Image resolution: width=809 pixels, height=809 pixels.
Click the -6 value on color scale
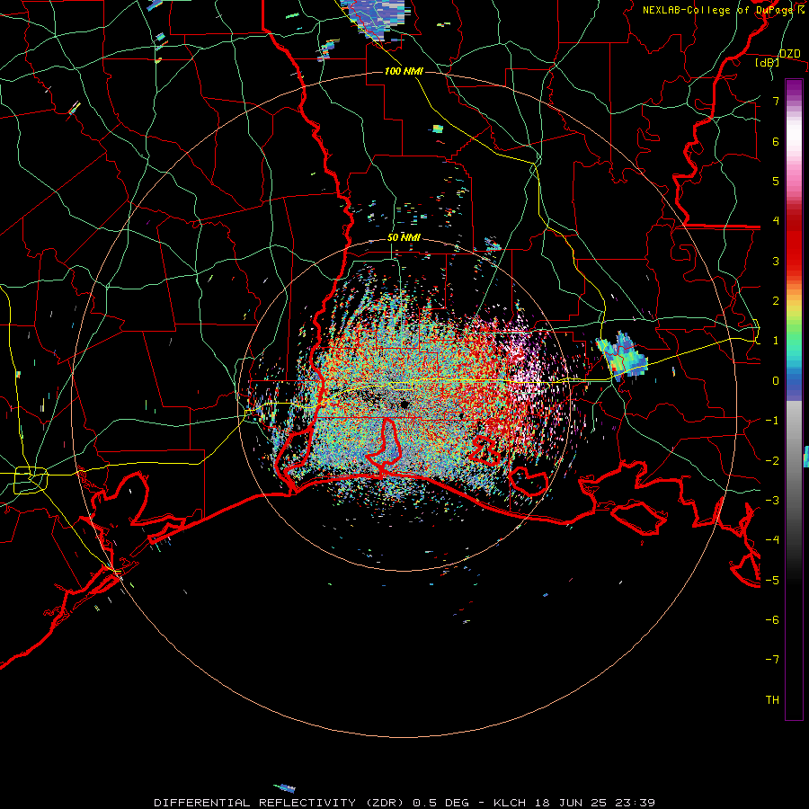pos(772,620)
